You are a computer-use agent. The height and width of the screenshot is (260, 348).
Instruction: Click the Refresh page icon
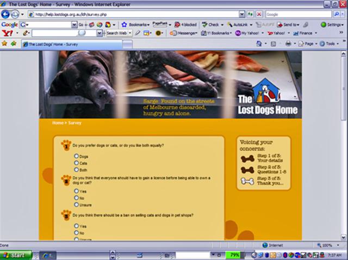pyautogui.click(x=251, y=14)
